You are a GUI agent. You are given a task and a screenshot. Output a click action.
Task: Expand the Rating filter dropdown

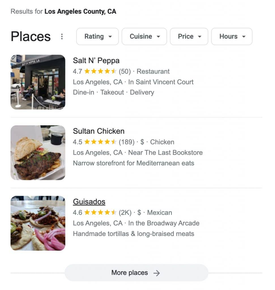tap(97, 37)
